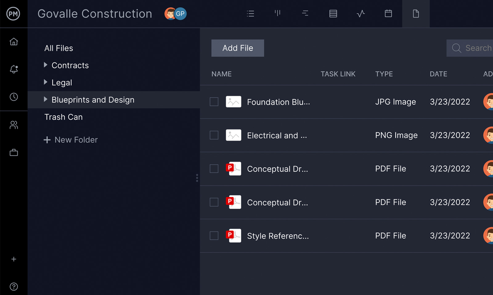Check the Electrical and ... file checkbox
This screenshot has width=493, height=295.
pyautogui.click(x=214, y=135)
